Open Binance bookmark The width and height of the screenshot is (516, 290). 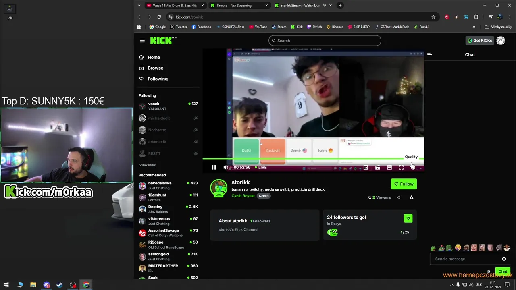[335, 27]
